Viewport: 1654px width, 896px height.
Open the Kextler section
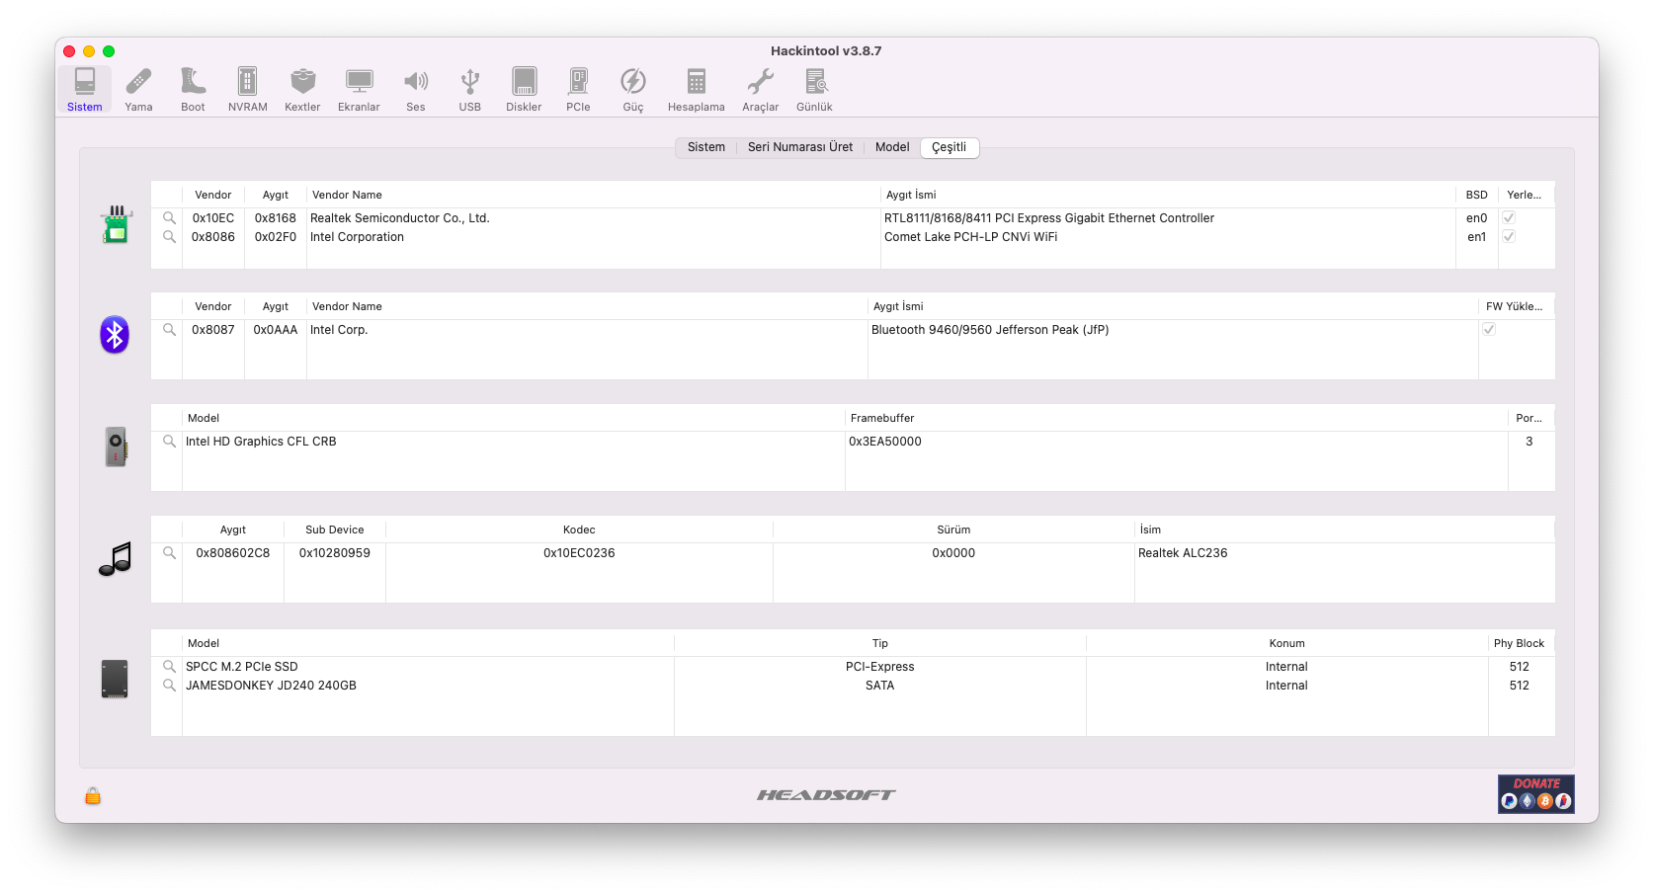coord(302,89)
